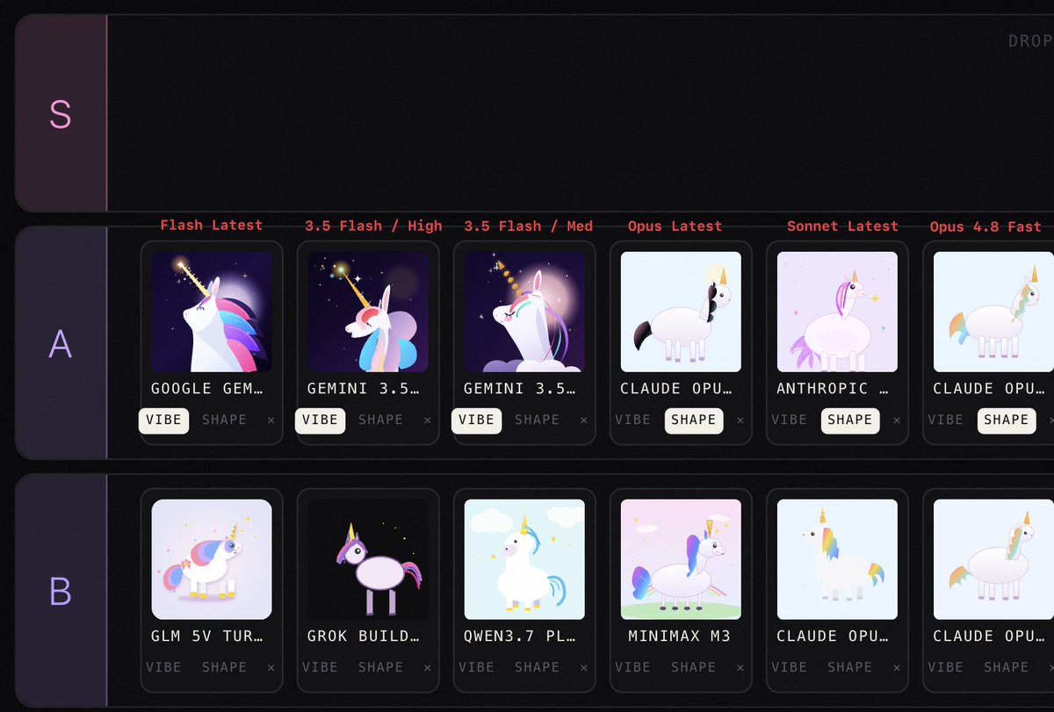Click the 'GROK BUILD…' card name
Image resolution: width=1054 pixels, height=712 pixels.
pyautogui.click(x=363, y=636)
